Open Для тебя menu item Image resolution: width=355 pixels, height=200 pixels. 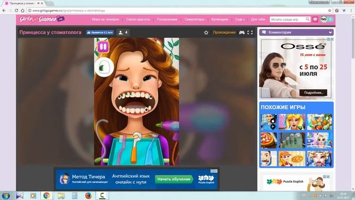[x=258, y=19]
